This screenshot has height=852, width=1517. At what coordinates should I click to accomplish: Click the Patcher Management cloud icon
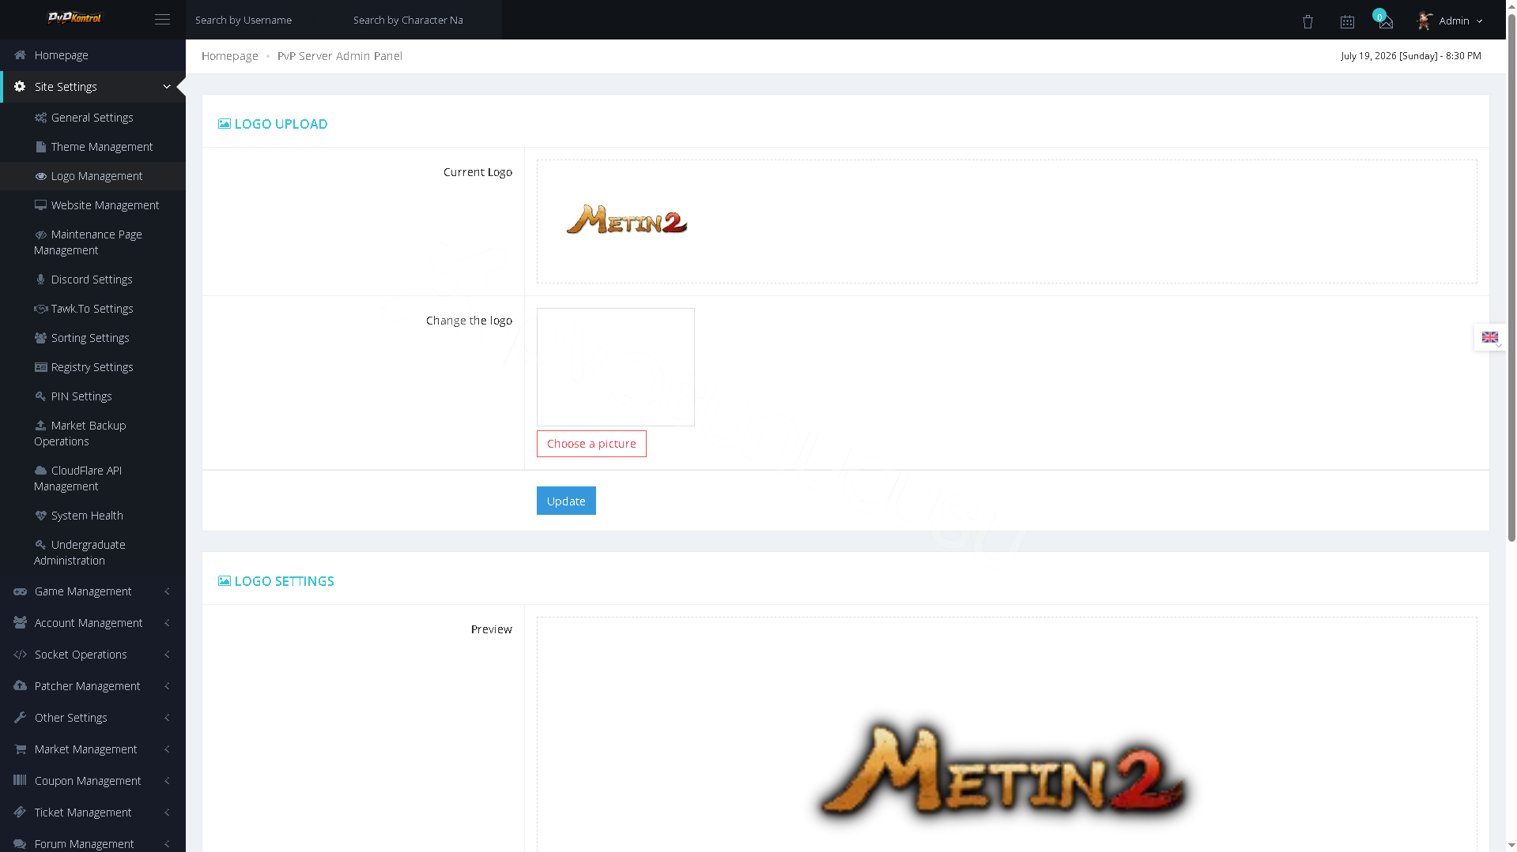pos(20,685)
